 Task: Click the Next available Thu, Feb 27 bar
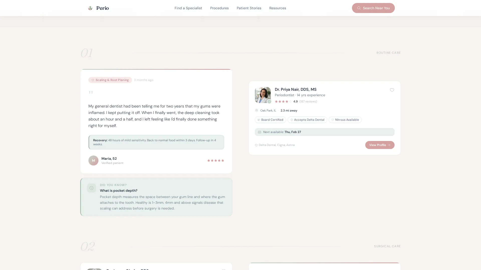324,132
